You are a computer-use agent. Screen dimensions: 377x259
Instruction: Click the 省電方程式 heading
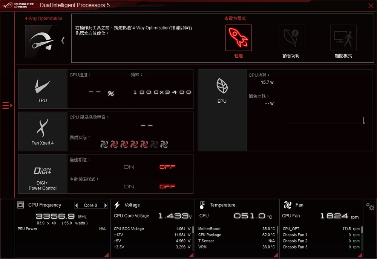coord(235,18)
